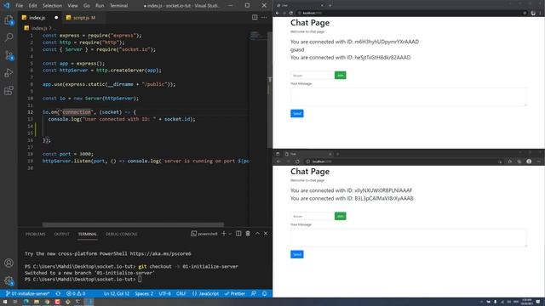Open the profile icon in the bottom browser
Image resolution: width=545 pixels, height=306 pixels.
point(529,161)
